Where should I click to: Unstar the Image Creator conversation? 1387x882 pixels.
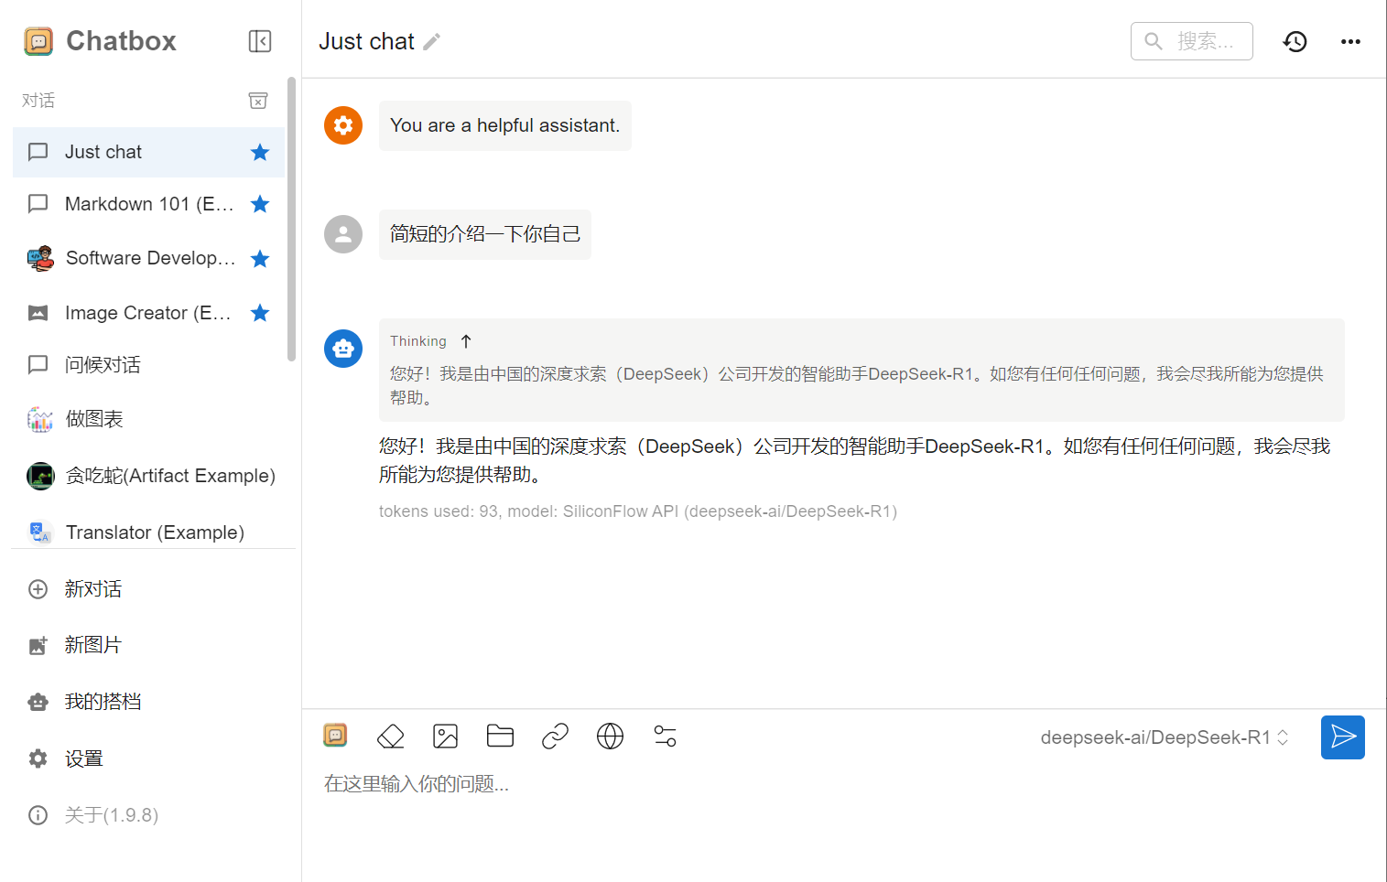pyautogui.click(x=260, y=313)
